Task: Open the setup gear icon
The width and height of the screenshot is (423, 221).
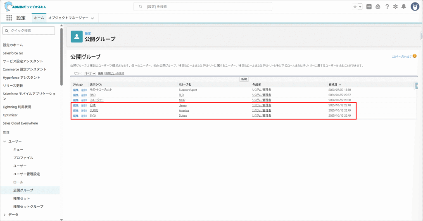Action: (x=395, y=7)
